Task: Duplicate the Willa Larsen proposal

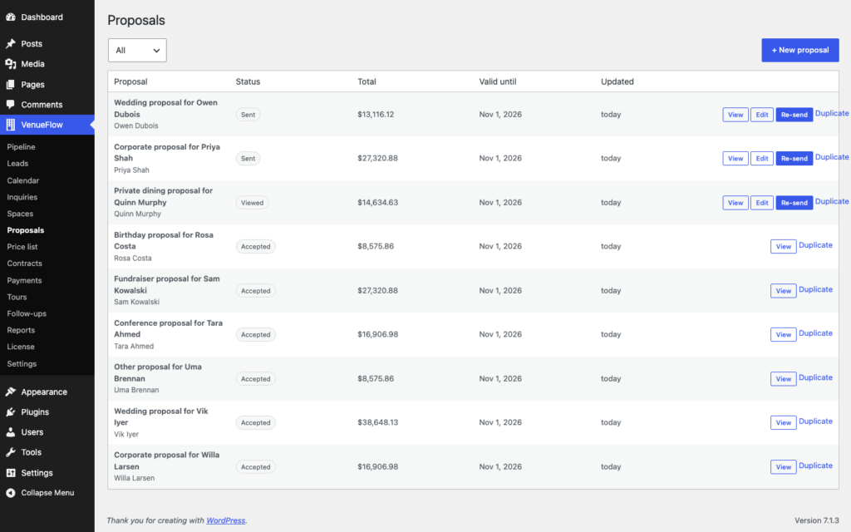Action: pos(816,465)
